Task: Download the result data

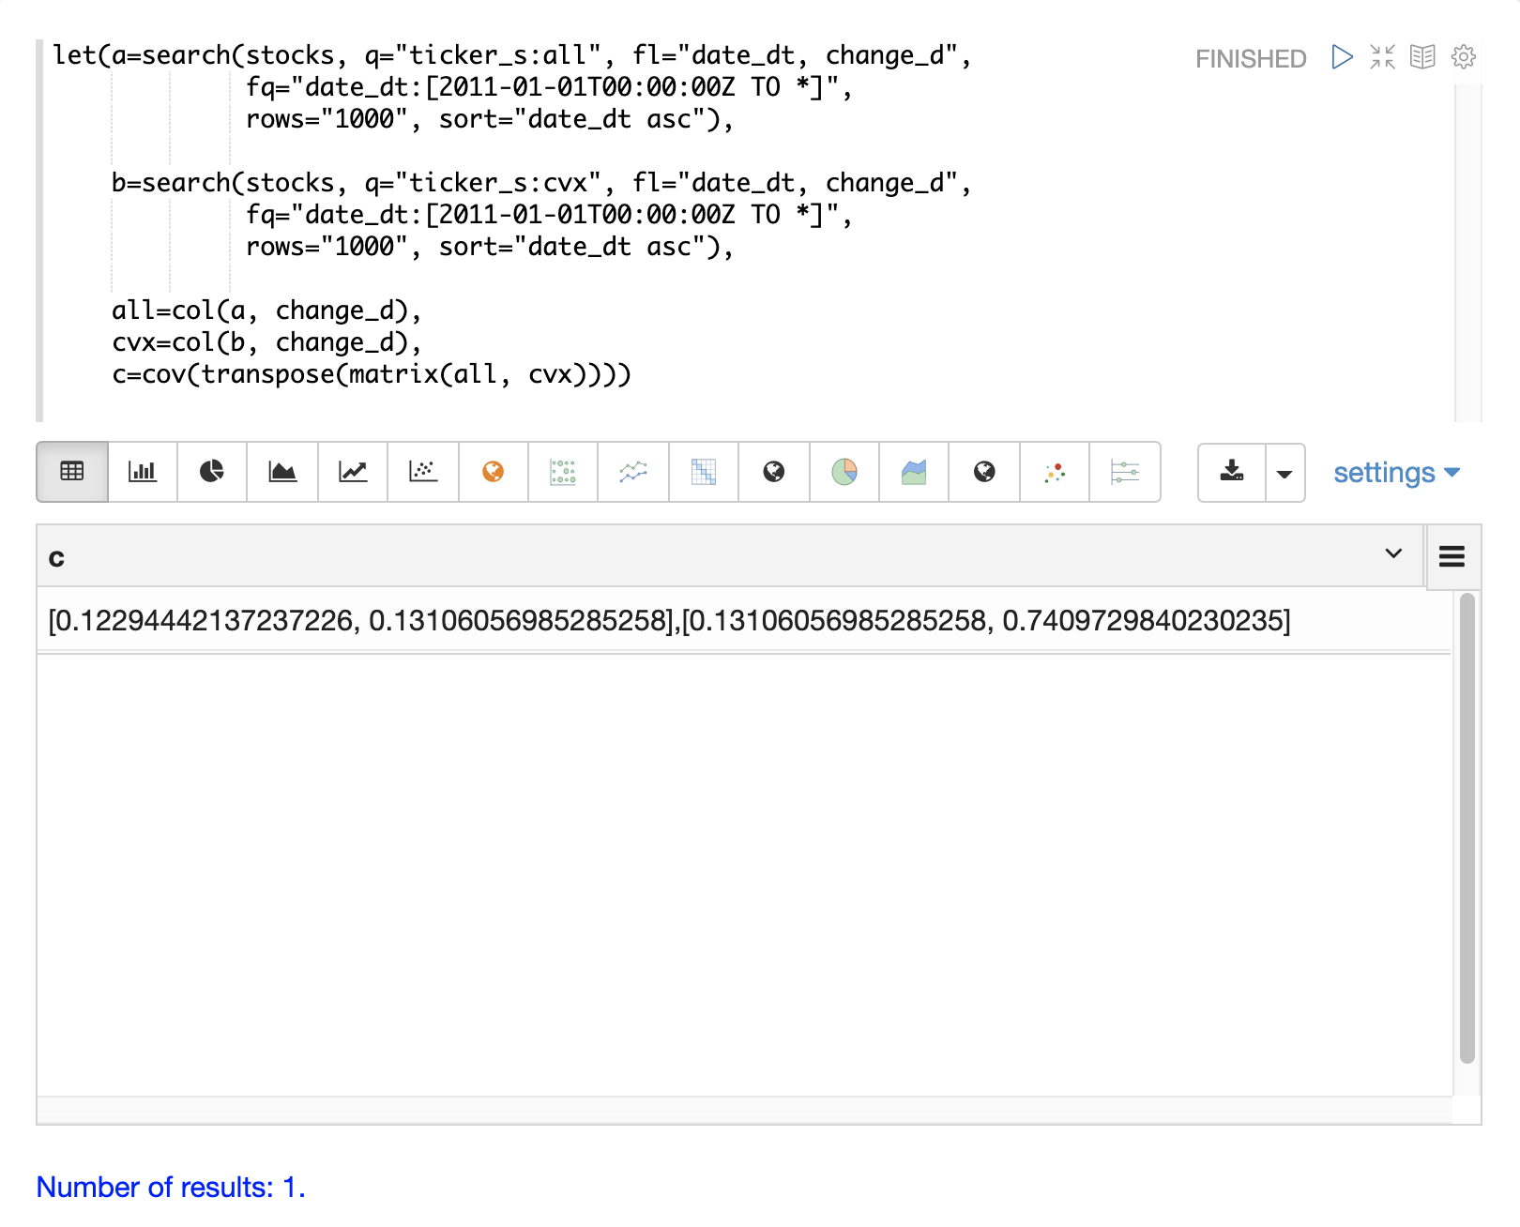Action: 1232,472
